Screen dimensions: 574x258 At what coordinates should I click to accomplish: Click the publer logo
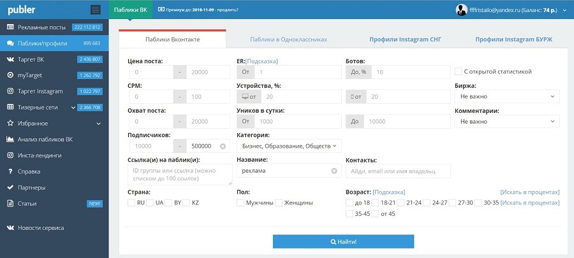click(22, 10)
